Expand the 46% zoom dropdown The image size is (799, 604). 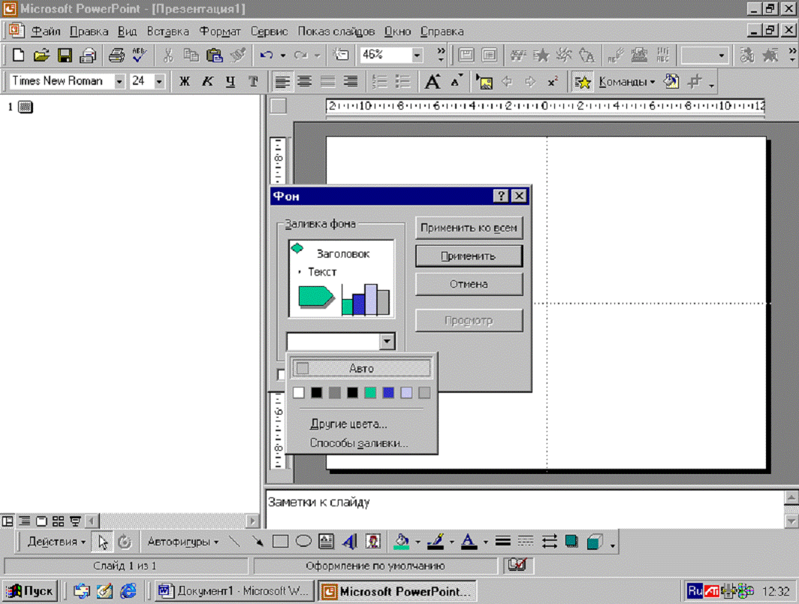[x=417, y=55]
